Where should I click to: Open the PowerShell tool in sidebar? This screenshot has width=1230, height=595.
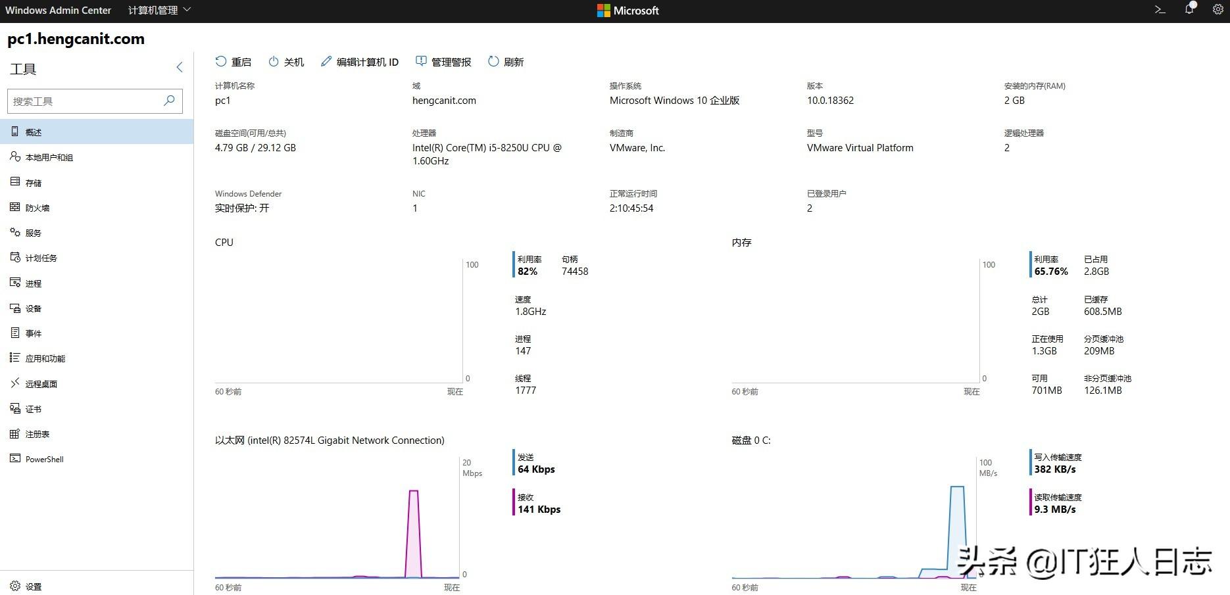pyautogui.click(x=97, y=459)
